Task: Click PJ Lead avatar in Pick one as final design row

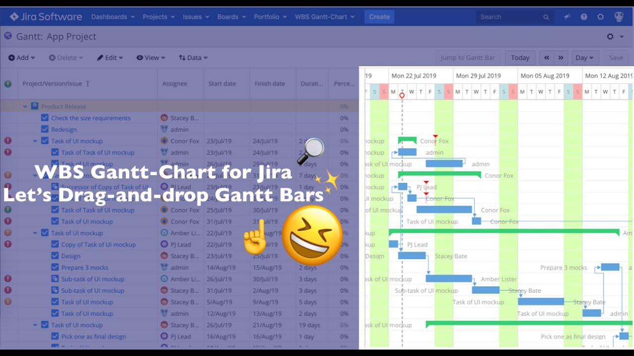Action: [164, 336]
